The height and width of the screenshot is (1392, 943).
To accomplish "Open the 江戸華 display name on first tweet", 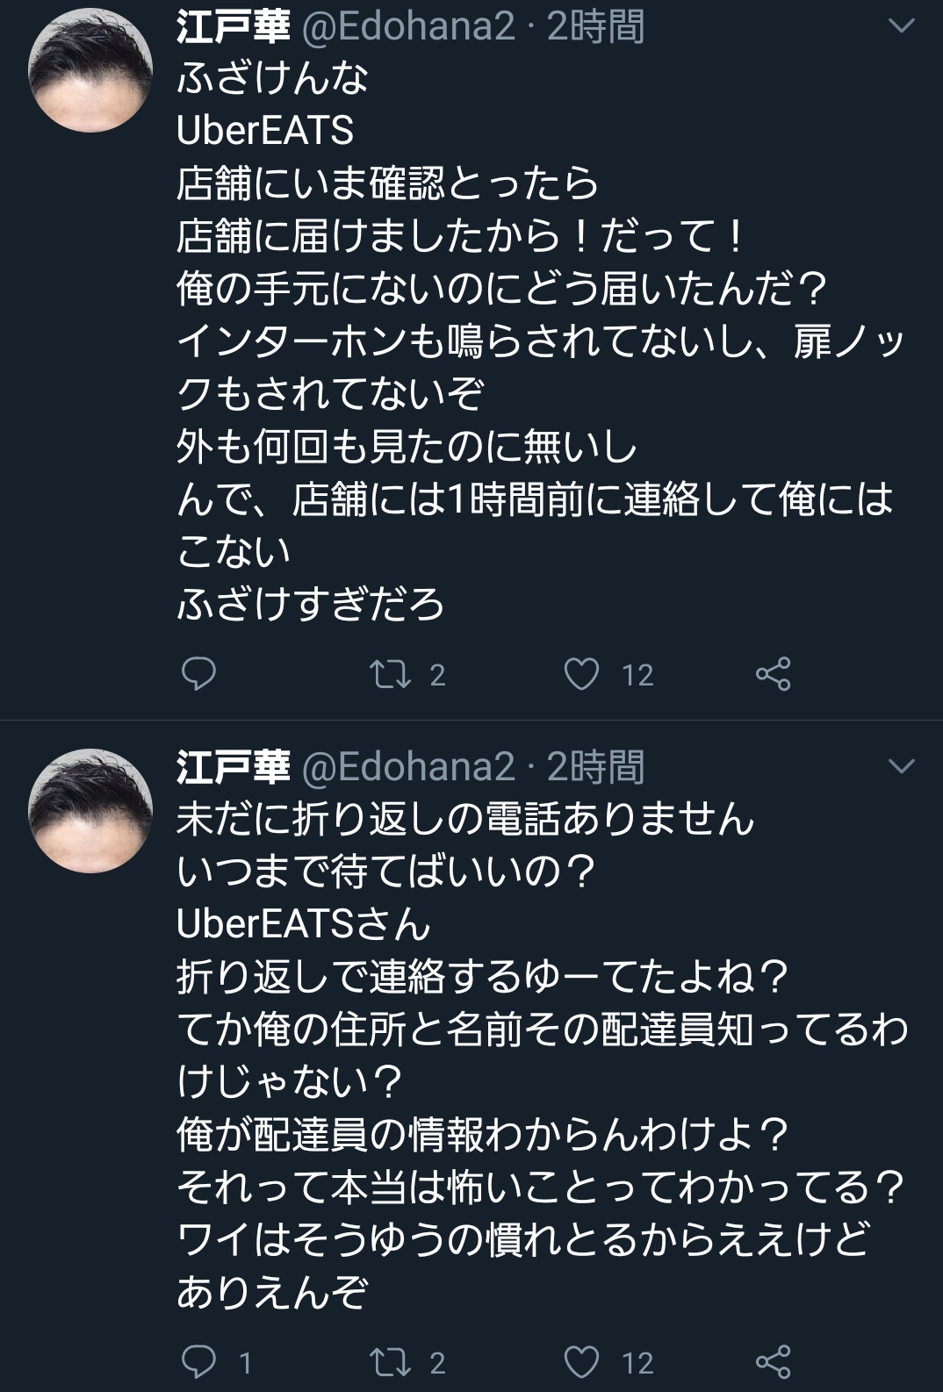I will pos(233,27).
